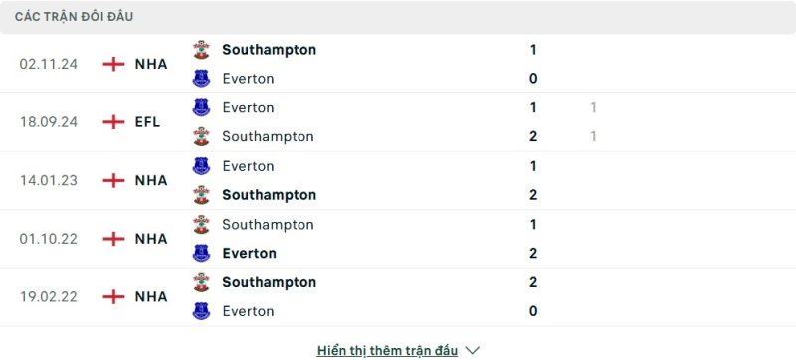Click Southampton's score 2 in 18.09.24 match
The width and height of the screenshot is (796, 360).
[533, 136]
